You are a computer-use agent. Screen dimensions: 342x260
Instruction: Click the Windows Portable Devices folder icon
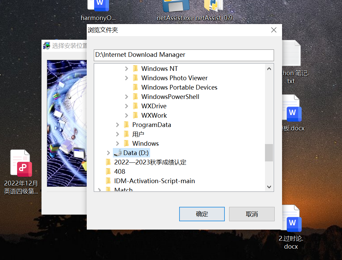click(x=135, y=88)
